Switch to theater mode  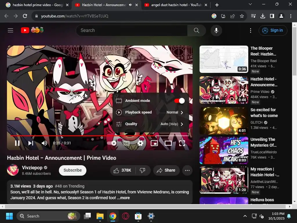coord(168,143)
